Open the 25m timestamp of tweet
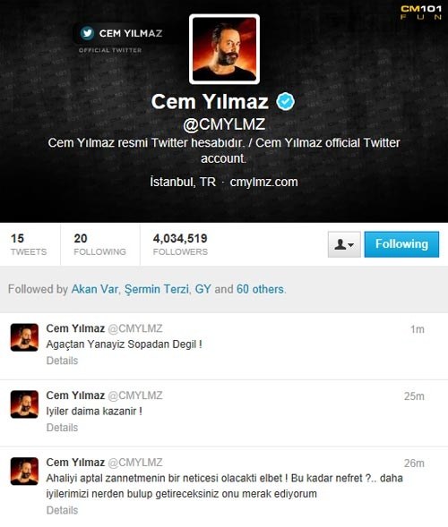Viewport: 448px width, 527px height. click(x=414, y=396)
